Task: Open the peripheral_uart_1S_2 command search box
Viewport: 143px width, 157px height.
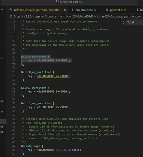Action: click(x=69, y=2)
